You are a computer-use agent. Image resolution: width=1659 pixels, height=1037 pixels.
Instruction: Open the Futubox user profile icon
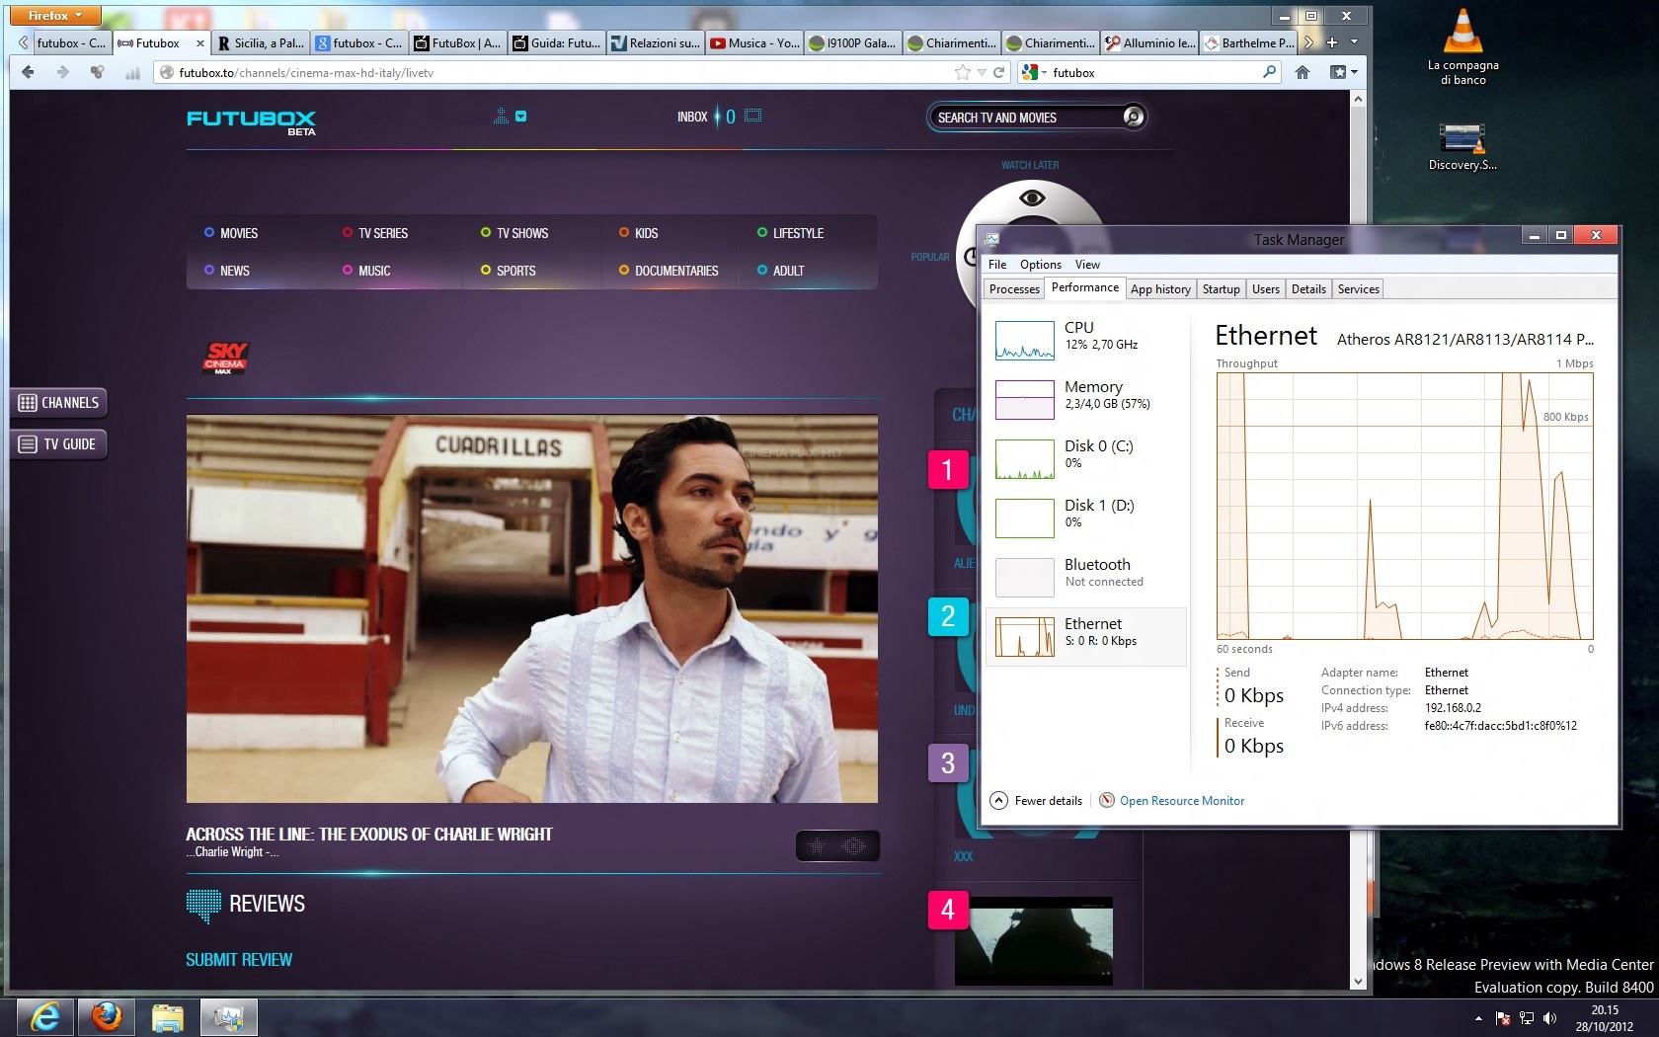click(501, 116)
